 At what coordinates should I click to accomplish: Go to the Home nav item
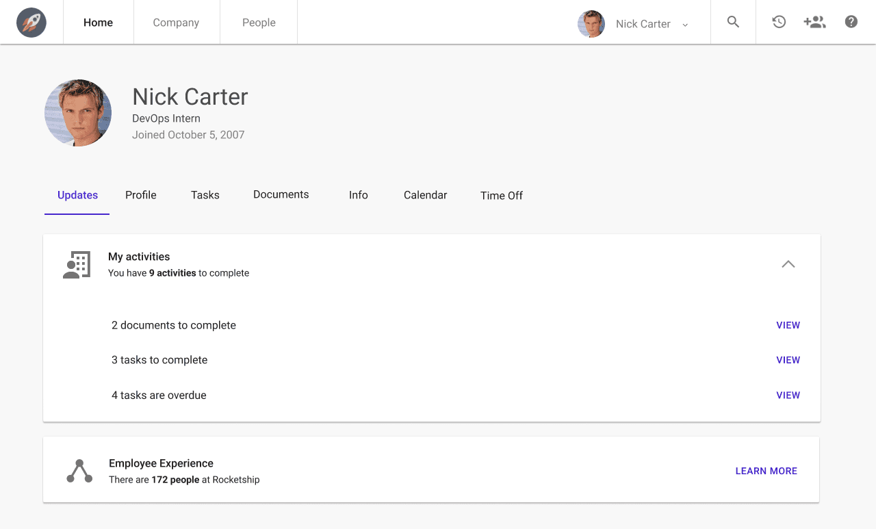click(99, 23)
